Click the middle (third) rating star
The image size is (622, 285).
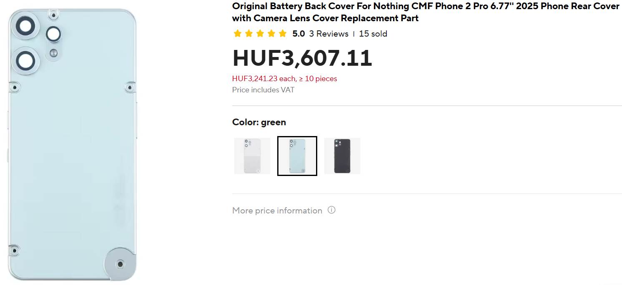tap(260, 34)
